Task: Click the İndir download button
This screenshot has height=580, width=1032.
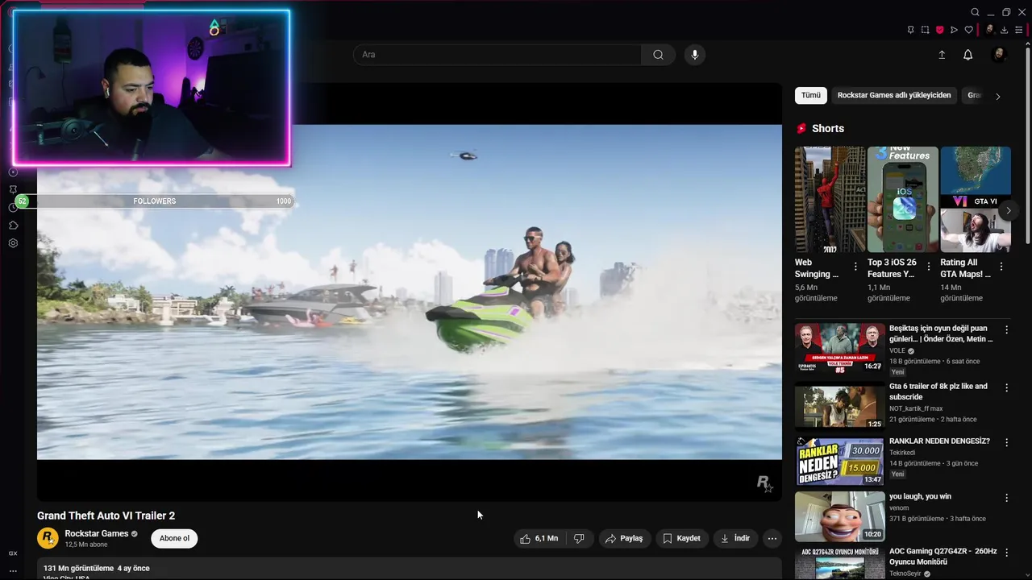Action: pyautogui.click(x=735, y=538)
